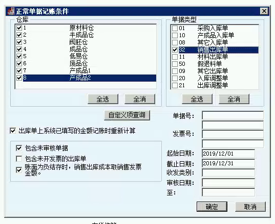This screenshot has width=275, height=224.
Task: Confirm with the 确定 button
Action: [212, 207]
